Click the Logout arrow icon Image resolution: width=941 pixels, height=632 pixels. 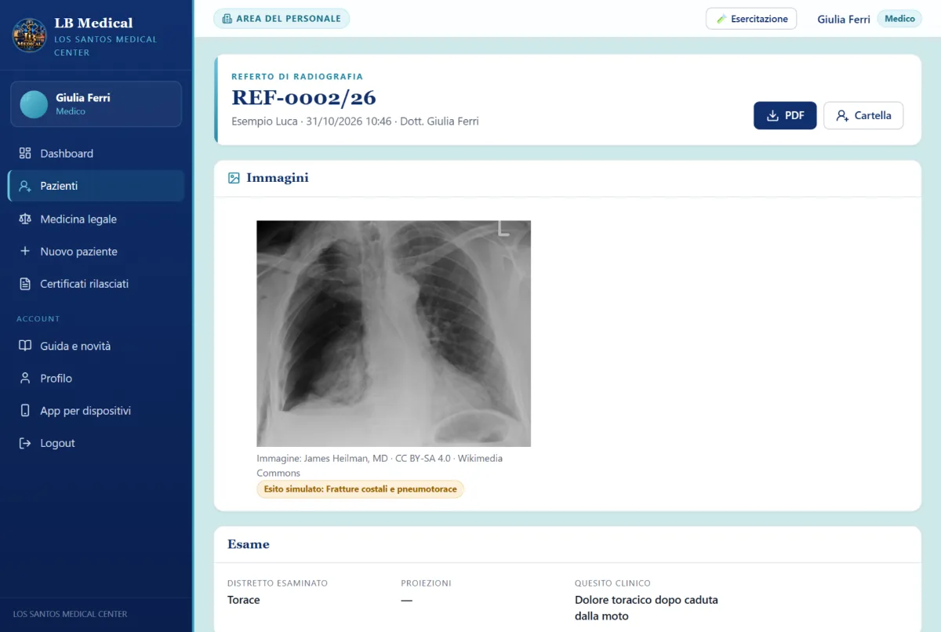[x=25, y=443]
